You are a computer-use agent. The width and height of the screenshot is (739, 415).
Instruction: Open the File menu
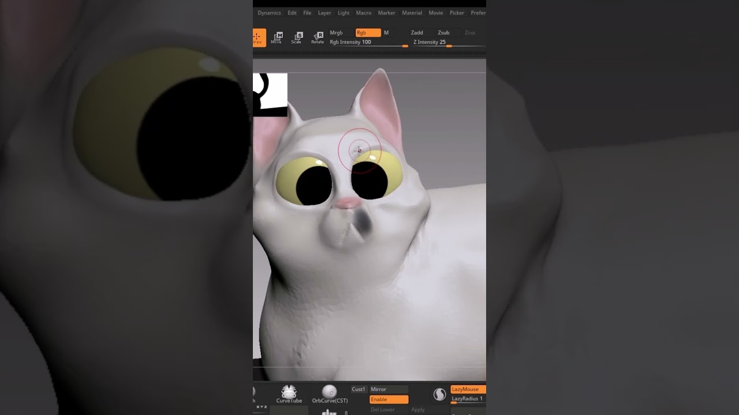pyautogui.click(x=307, y=13)
